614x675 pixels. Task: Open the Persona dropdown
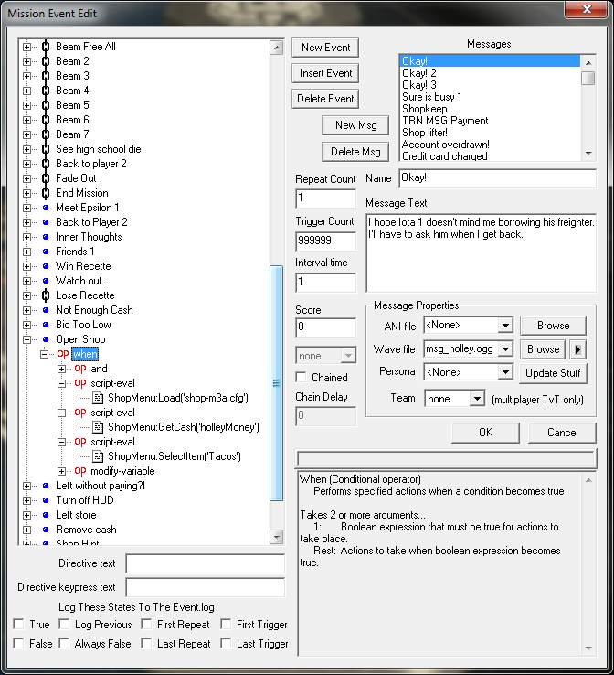click(x=505, y=372)
